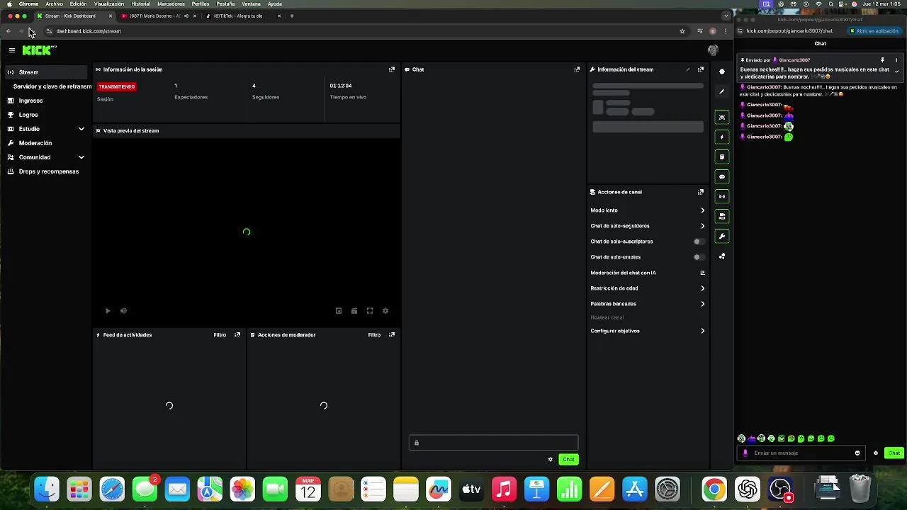Edit stream info using the pencil in Información del stream

click(x=687, y=69)
